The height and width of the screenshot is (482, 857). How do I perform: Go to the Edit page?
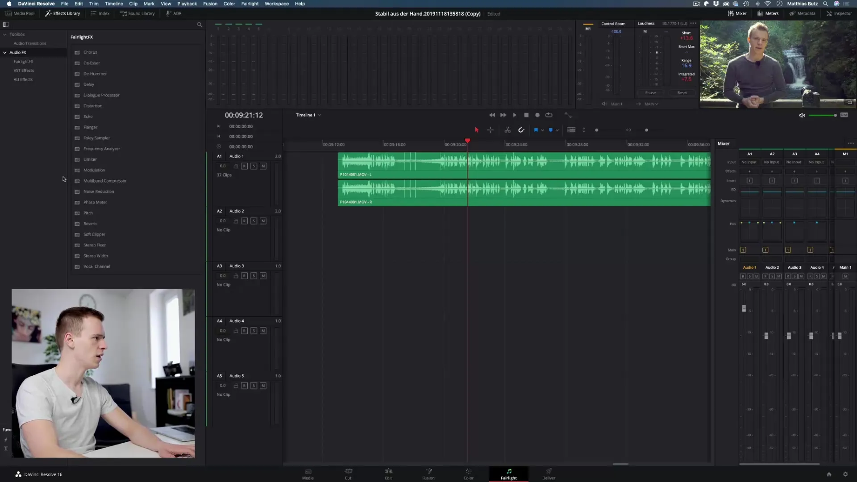pyautogui.click(x=388, y=474)
